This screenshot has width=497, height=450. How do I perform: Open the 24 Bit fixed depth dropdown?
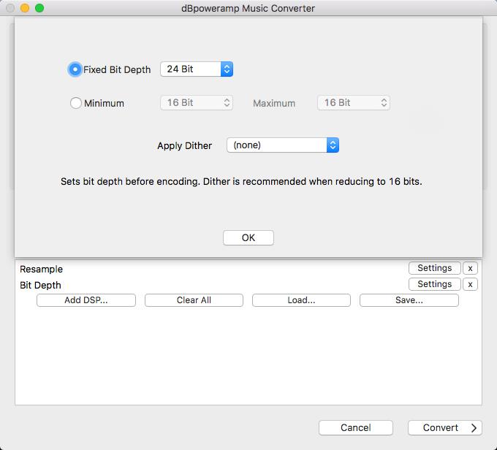click(x=197, y=69)
